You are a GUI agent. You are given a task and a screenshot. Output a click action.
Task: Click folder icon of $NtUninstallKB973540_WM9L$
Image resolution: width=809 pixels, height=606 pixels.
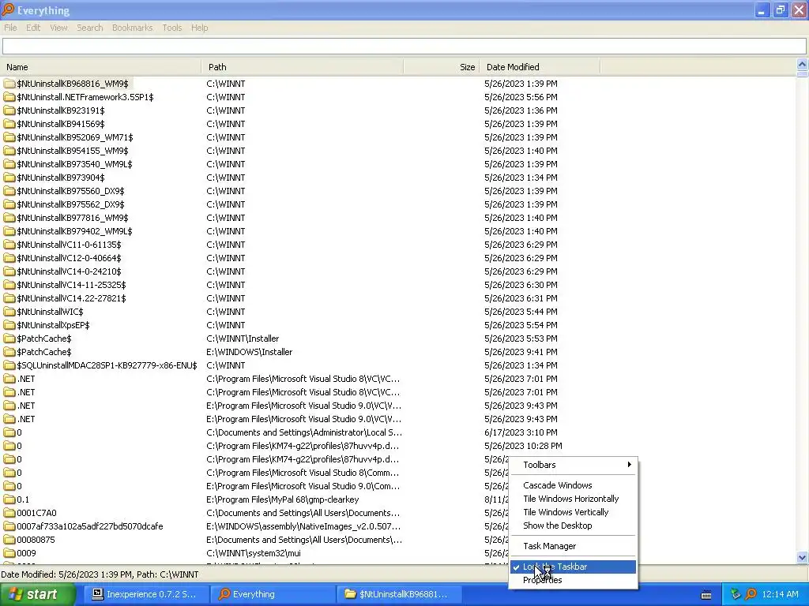(9, 164)
